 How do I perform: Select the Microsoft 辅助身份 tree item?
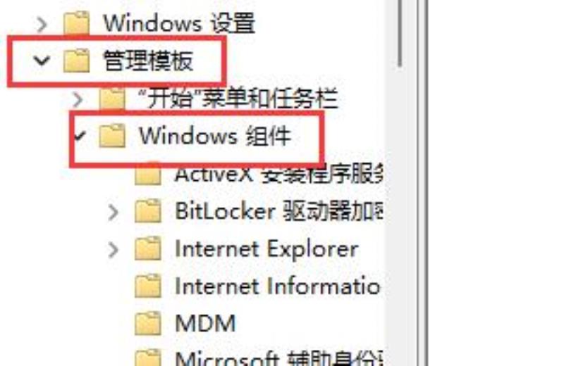point(278,358)
